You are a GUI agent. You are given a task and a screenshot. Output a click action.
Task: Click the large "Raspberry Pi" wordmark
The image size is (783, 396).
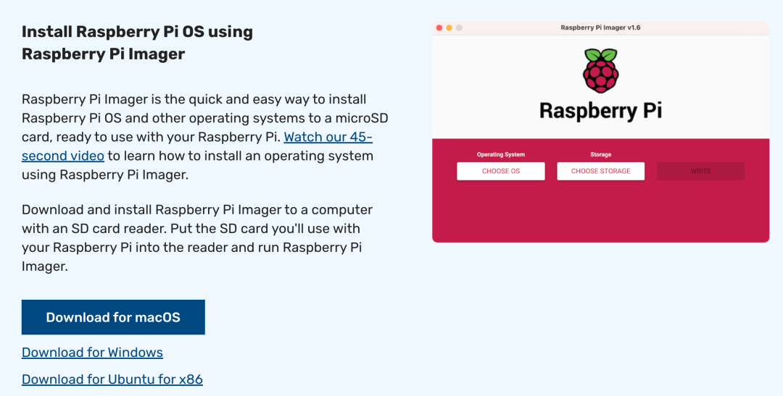601,111
